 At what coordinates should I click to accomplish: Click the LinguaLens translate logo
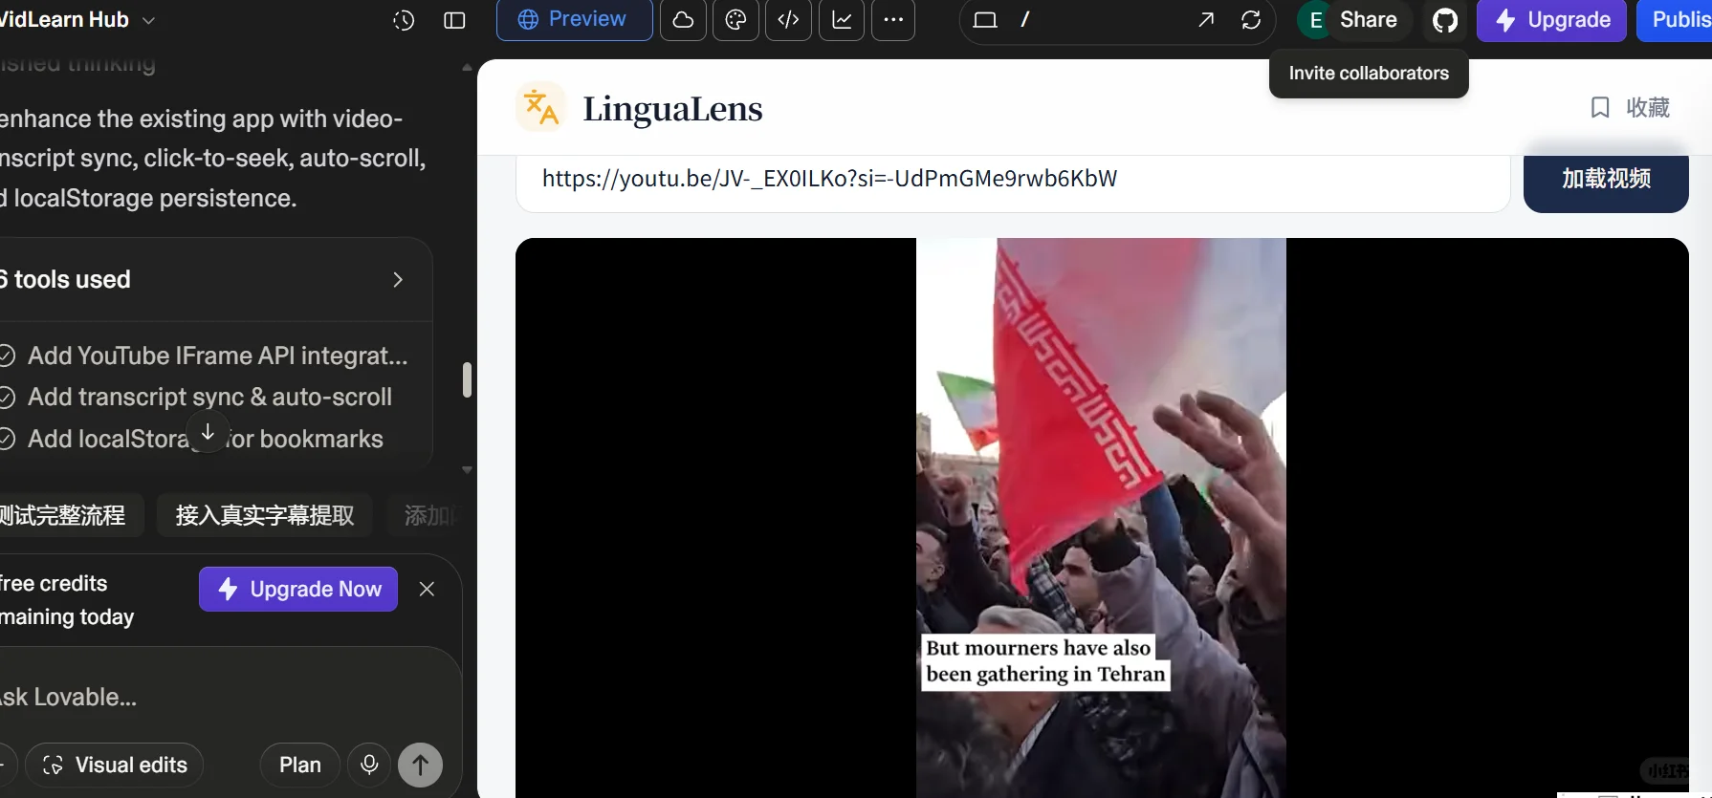tap(540, 107)
